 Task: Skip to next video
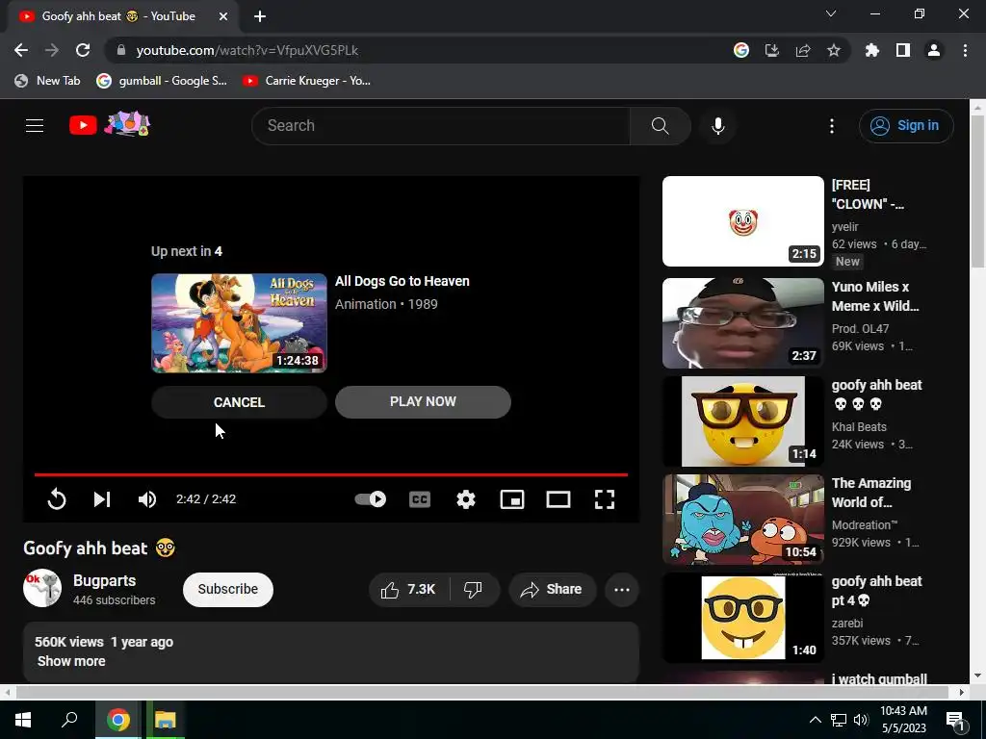(102, 499)
